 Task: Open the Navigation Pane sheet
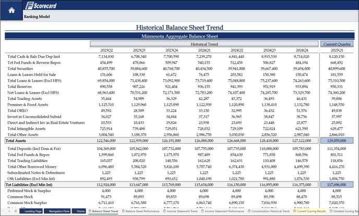point(57,211)
